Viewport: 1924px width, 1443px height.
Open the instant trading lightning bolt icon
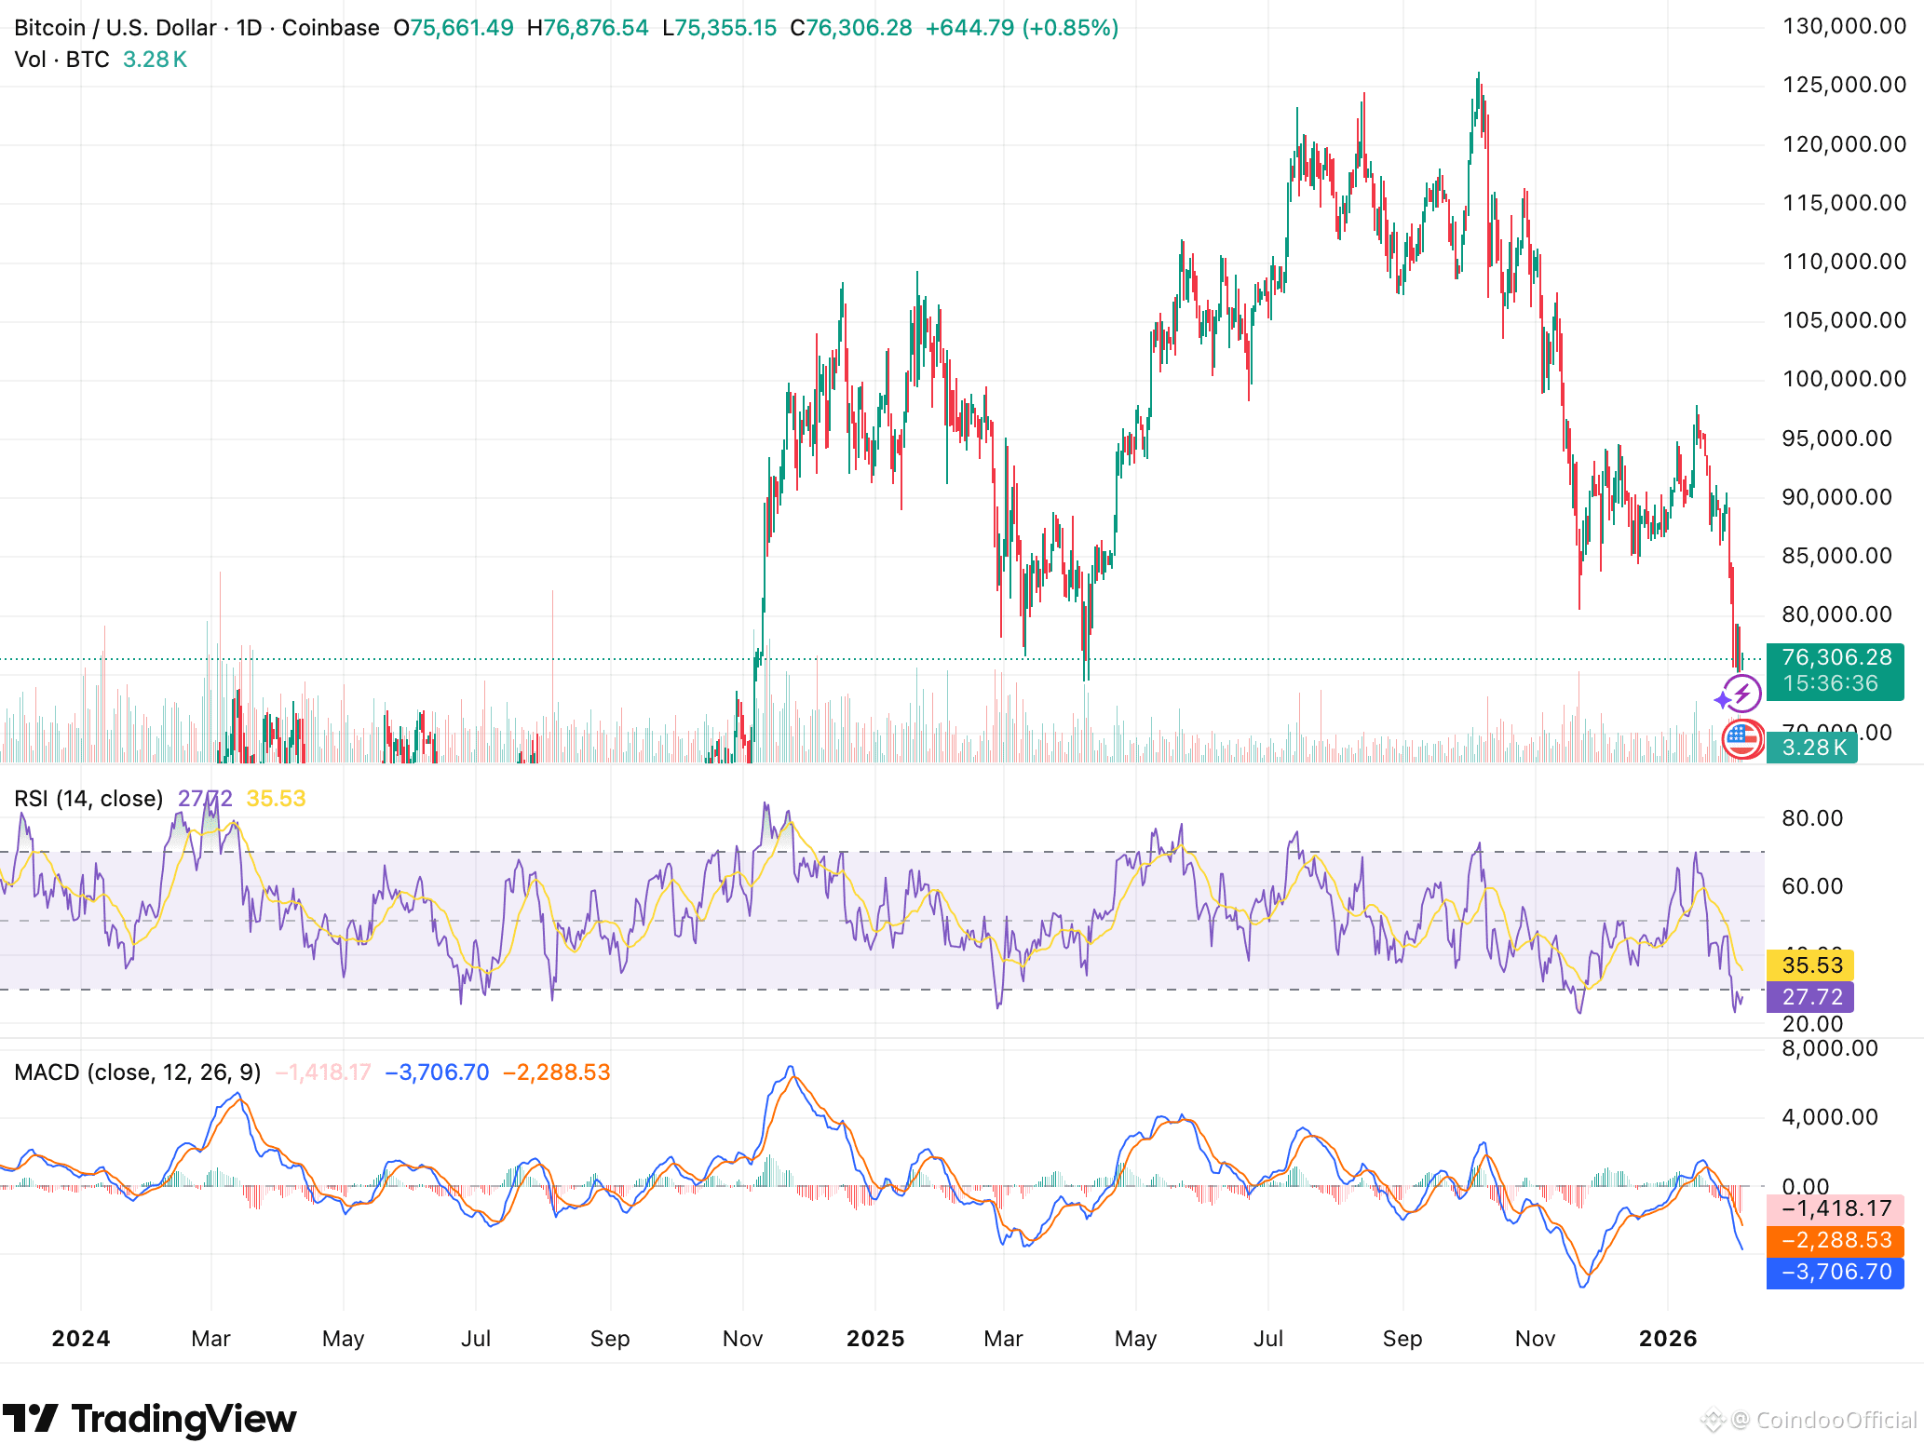coord(1741,693)
